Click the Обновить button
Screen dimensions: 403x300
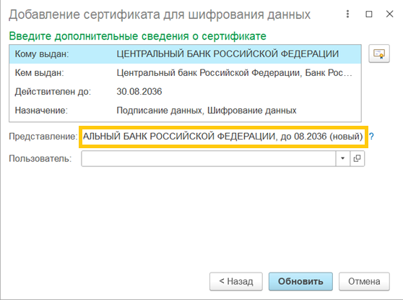[300, 281]
